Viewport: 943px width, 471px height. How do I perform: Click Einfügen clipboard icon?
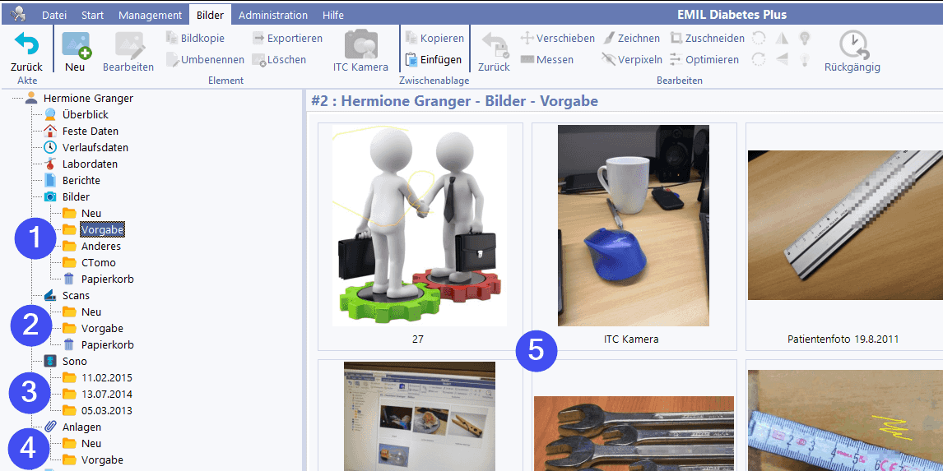(x=413, y=60)
